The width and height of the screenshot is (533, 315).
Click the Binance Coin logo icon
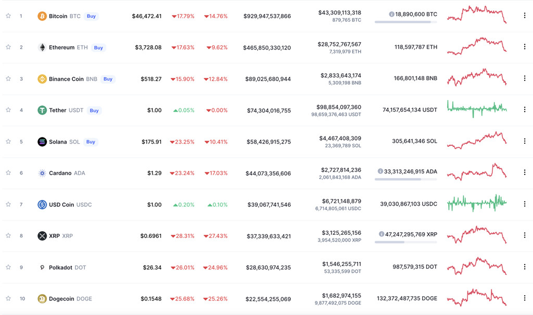(x=42, y=79)
